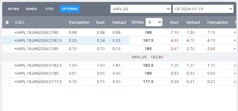The height and width of the screenshot is (111, 238).
Task: Click call Transaktion price 1.84 for C182.5
Action: click(x=73, y=65)
